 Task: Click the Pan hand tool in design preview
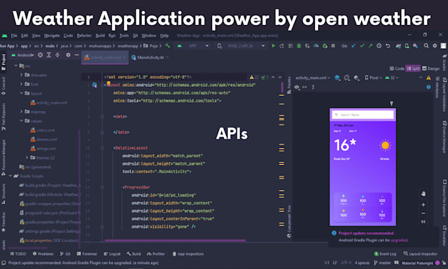coord(424,193)
